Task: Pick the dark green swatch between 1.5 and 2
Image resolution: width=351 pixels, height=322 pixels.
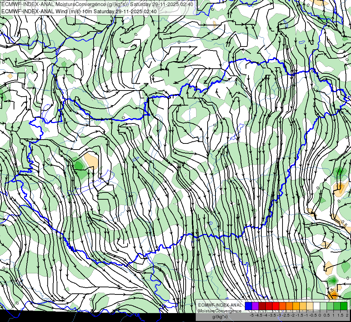Action: 344,306
